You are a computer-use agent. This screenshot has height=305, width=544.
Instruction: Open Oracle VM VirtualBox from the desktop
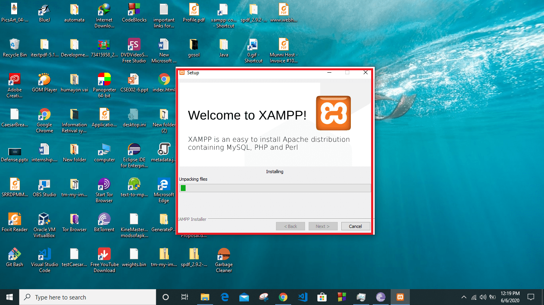[x=44, y=220]
